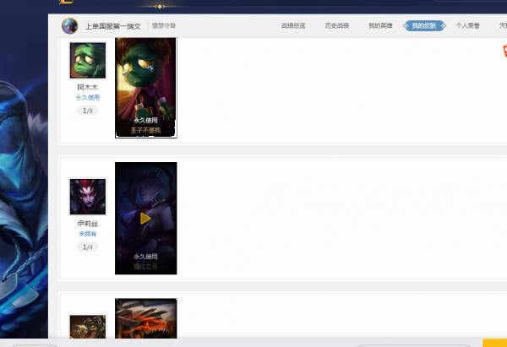Click the 未拥有 status under 伊莉丝

[88, 234]
